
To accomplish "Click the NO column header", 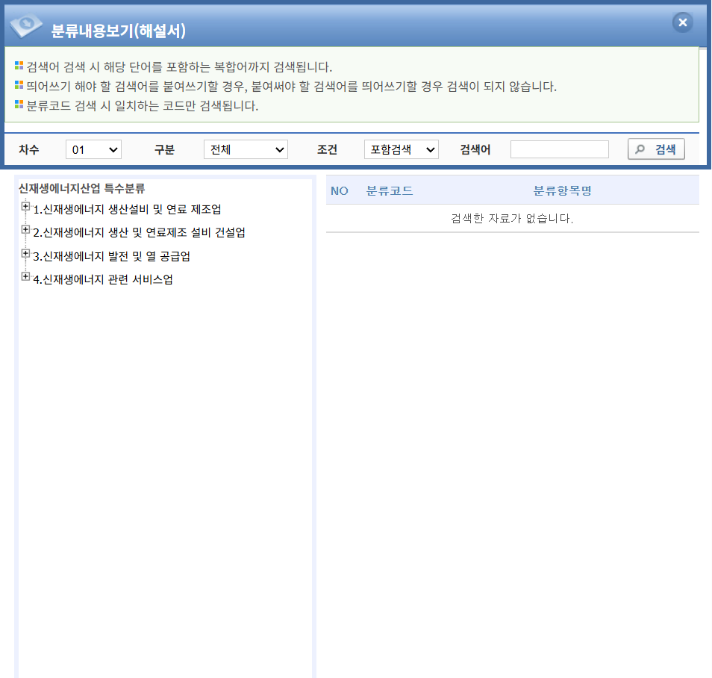I will (340, 191).
